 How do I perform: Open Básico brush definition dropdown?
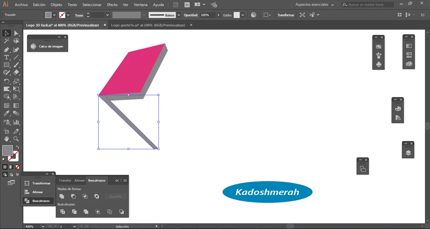179,15
